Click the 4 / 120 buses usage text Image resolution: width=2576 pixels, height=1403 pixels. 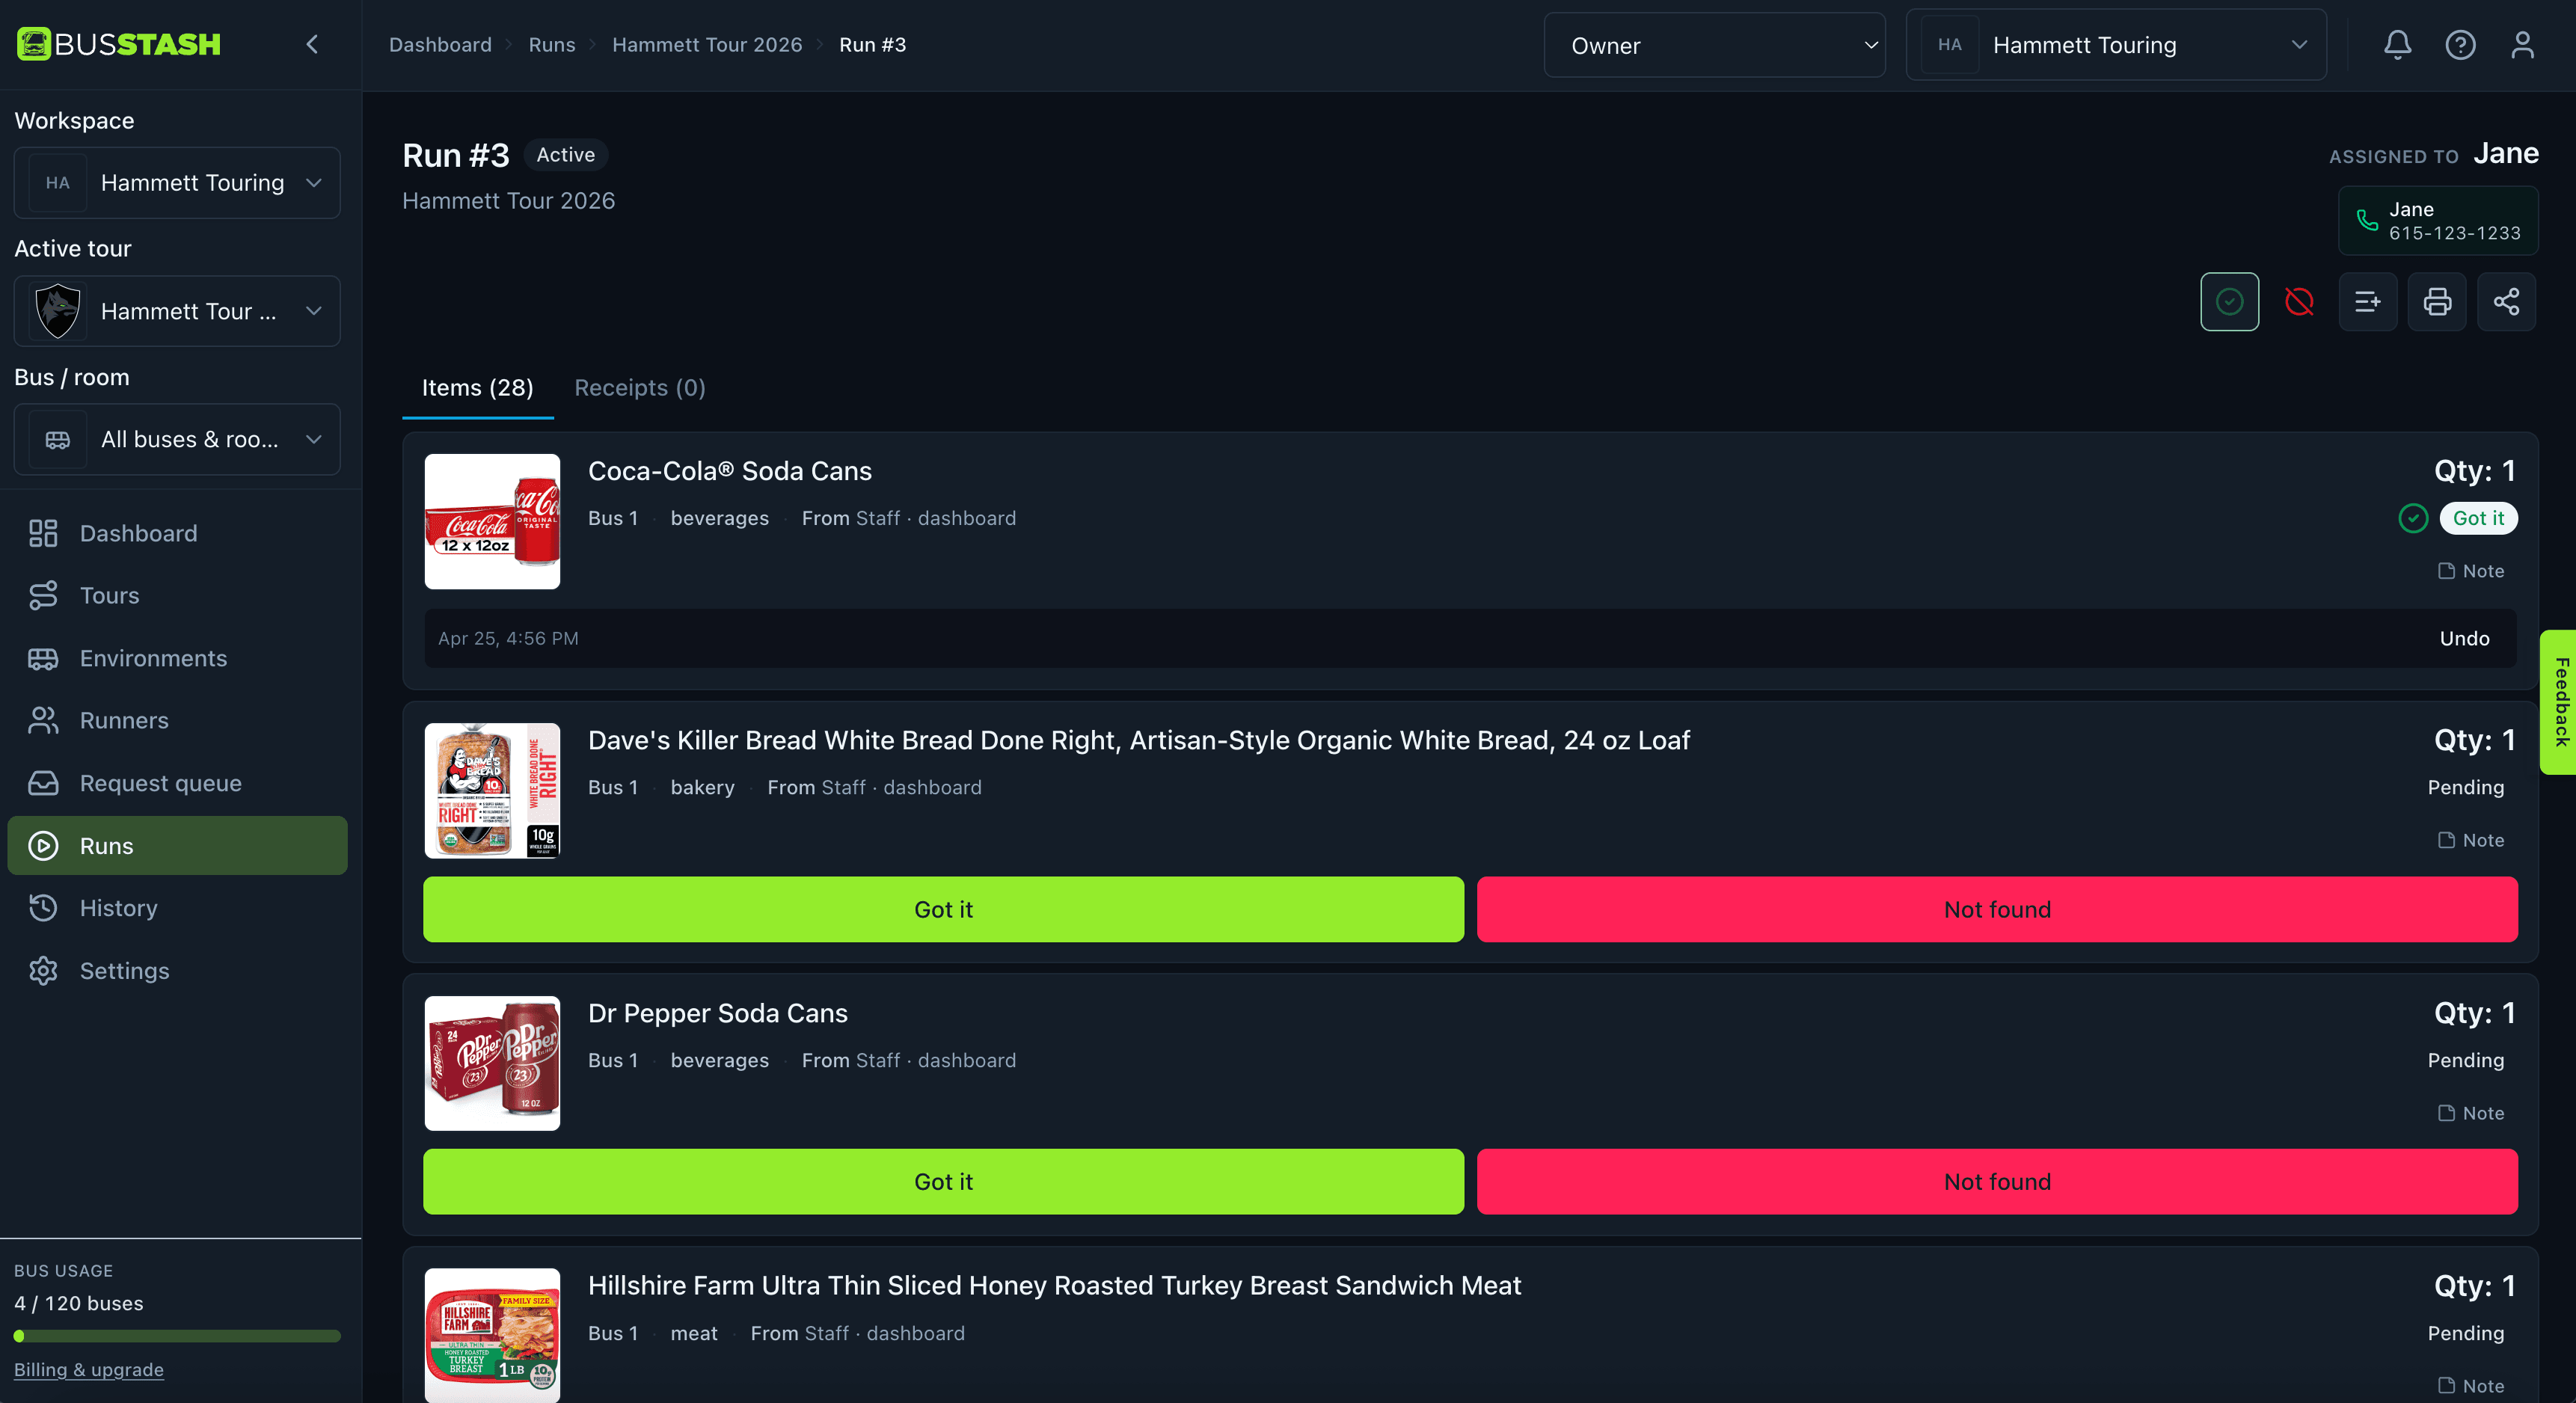coord(79,1303)
